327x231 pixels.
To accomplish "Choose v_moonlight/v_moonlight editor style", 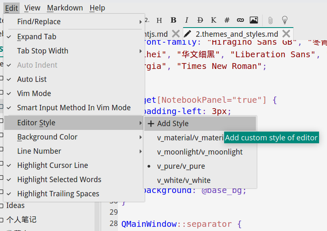I will [x=200, y=152].
